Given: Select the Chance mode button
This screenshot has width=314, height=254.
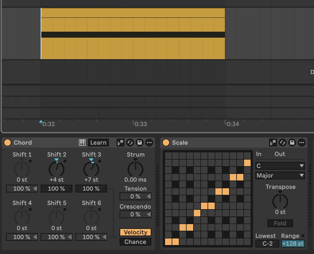Looking at the screenshot, I should [x=135, y=242].
